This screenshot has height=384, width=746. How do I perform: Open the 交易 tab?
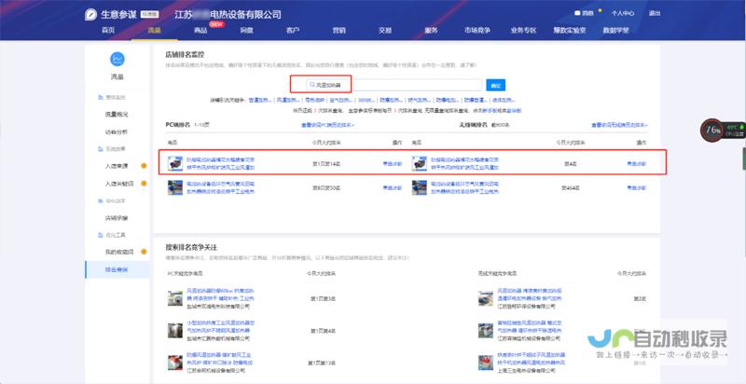pos(385,31)
